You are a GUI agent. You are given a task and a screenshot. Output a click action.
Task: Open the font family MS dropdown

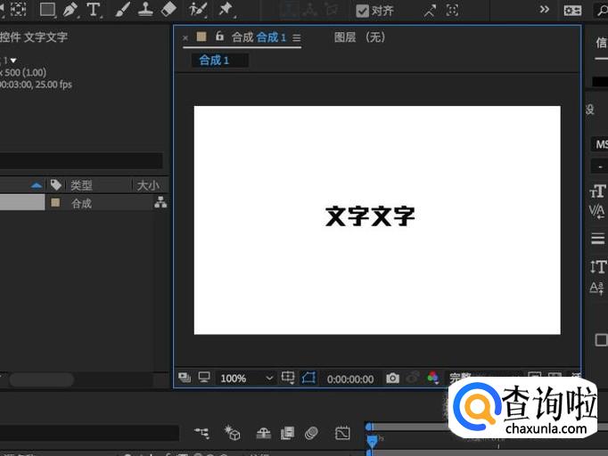coord(599,144)
